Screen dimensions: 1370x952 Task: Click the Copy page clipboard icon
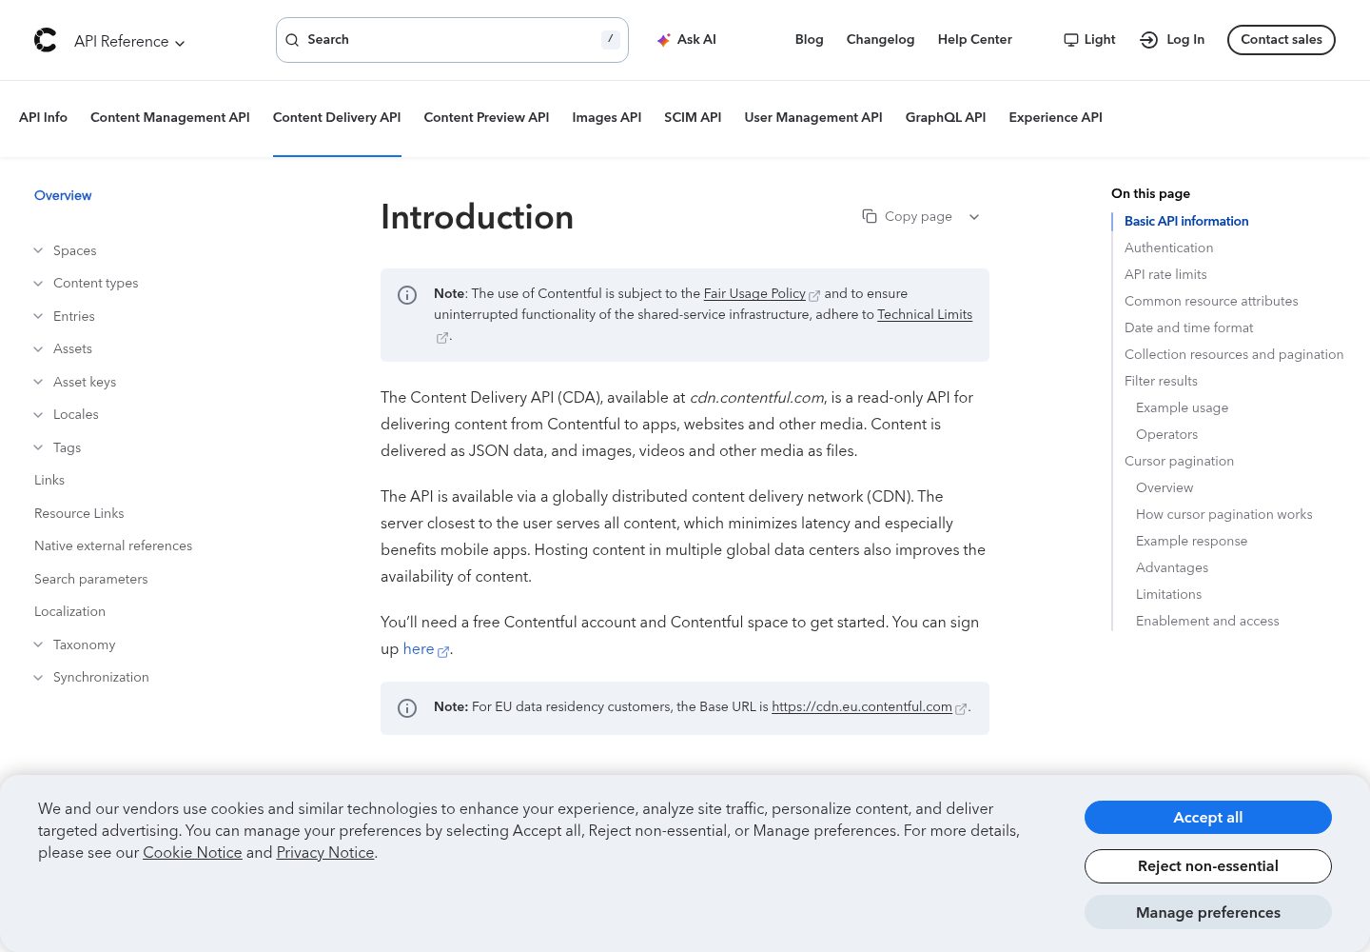point(870,216)
